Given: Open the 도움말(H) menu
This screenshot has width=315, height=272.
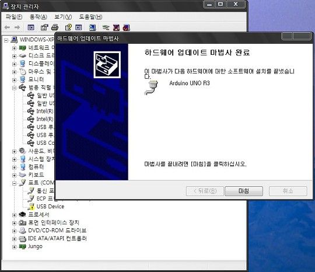Looking at the screenshot, I should coord(90,17).
